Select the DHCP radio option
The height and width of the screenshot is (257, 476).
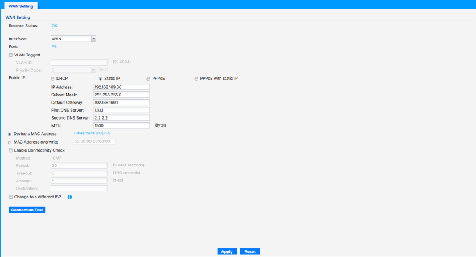click(x=53, y=79)
